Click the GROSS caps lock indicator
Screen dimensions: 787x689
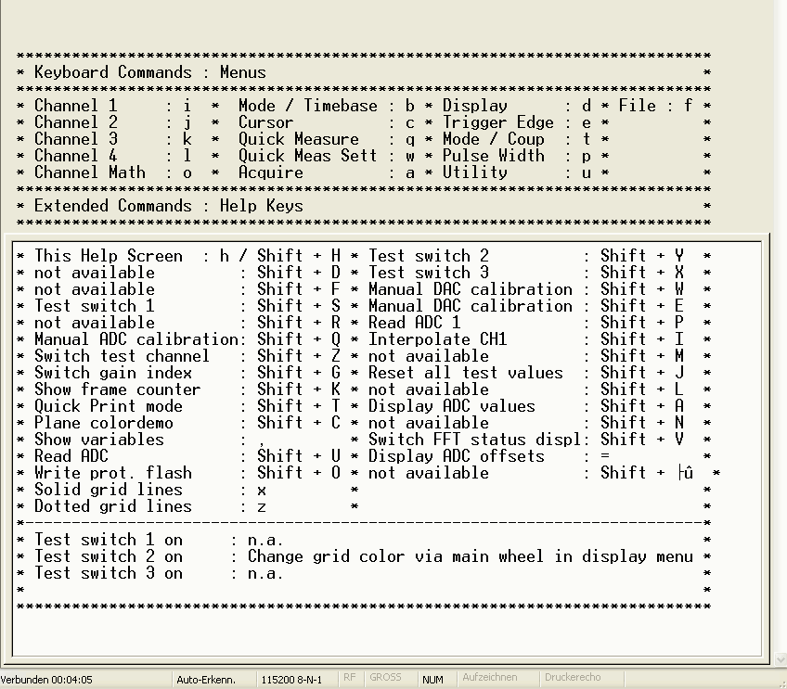click(385, 678)
